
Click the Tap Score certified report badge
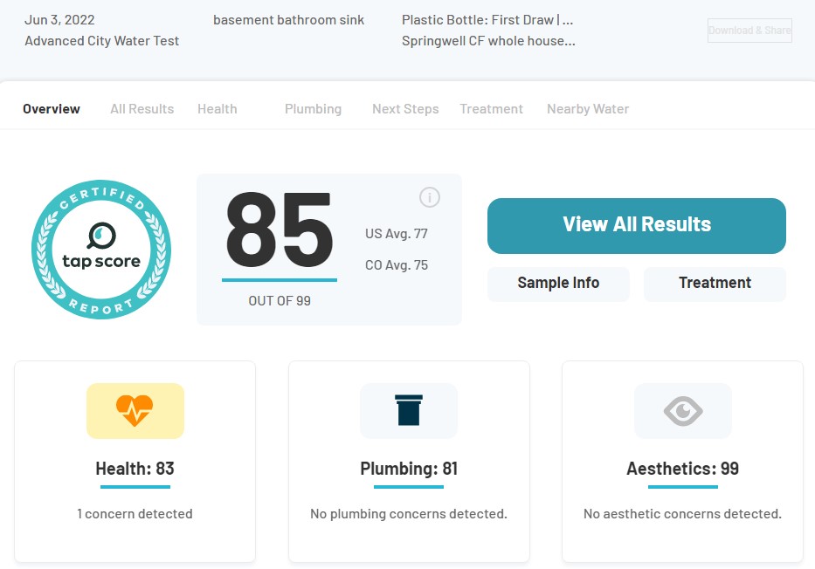click(101, 250)
